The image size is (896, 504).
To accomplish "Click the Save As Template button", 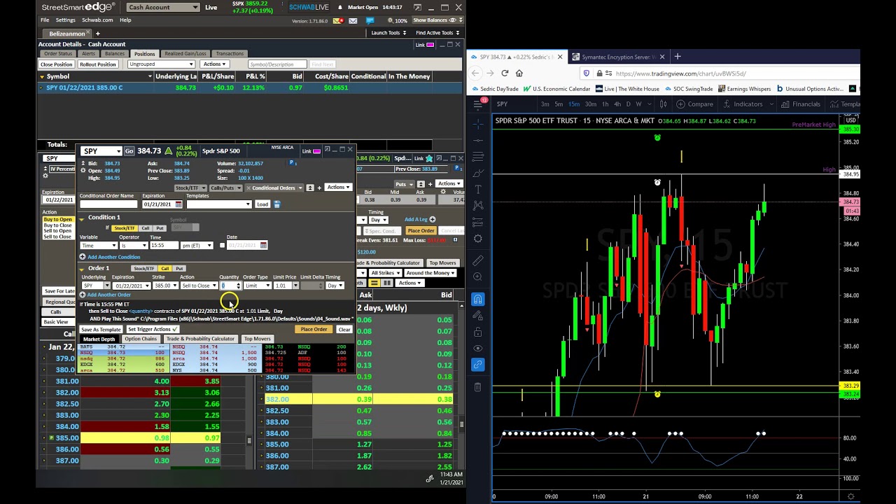I will [x=101, y=330].
